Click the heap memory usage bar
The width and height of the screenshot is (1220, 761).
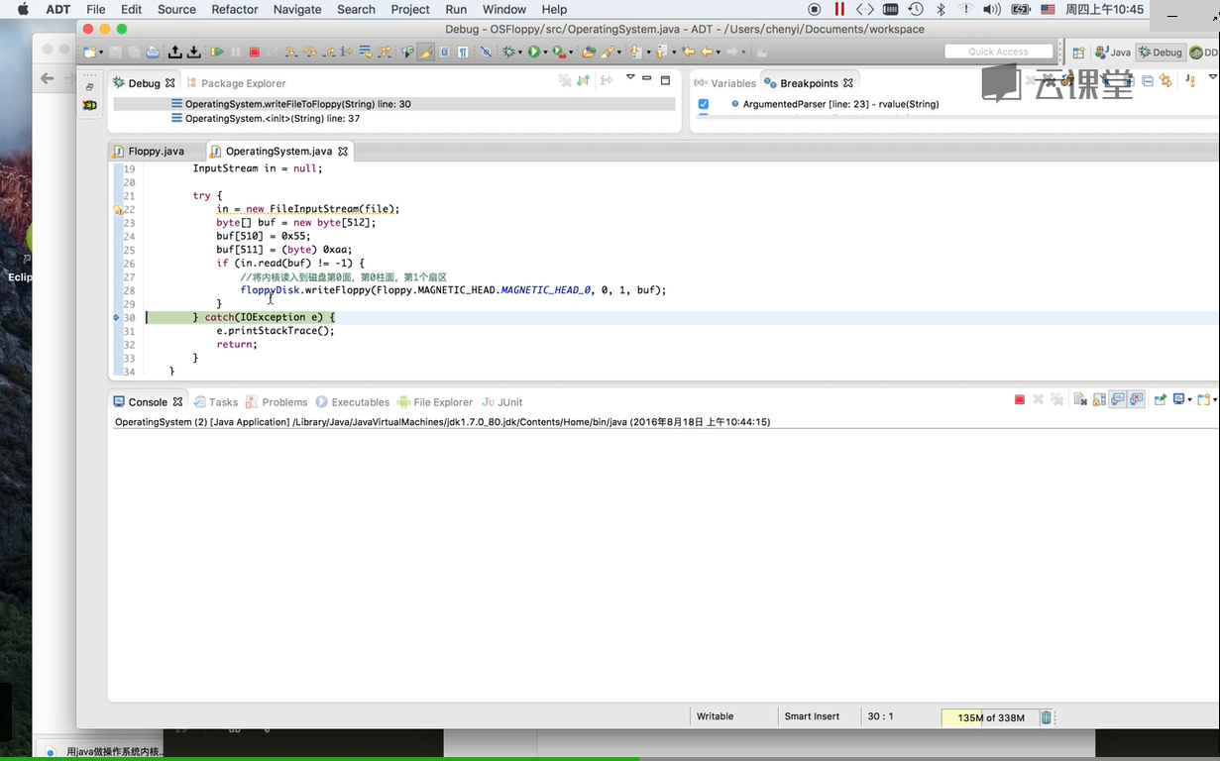pyautogui.click(x=990, y=717)
